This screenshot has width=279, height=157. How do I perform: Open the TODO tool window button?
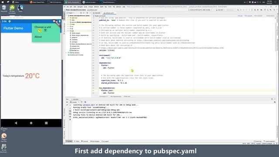click(77, 141)
